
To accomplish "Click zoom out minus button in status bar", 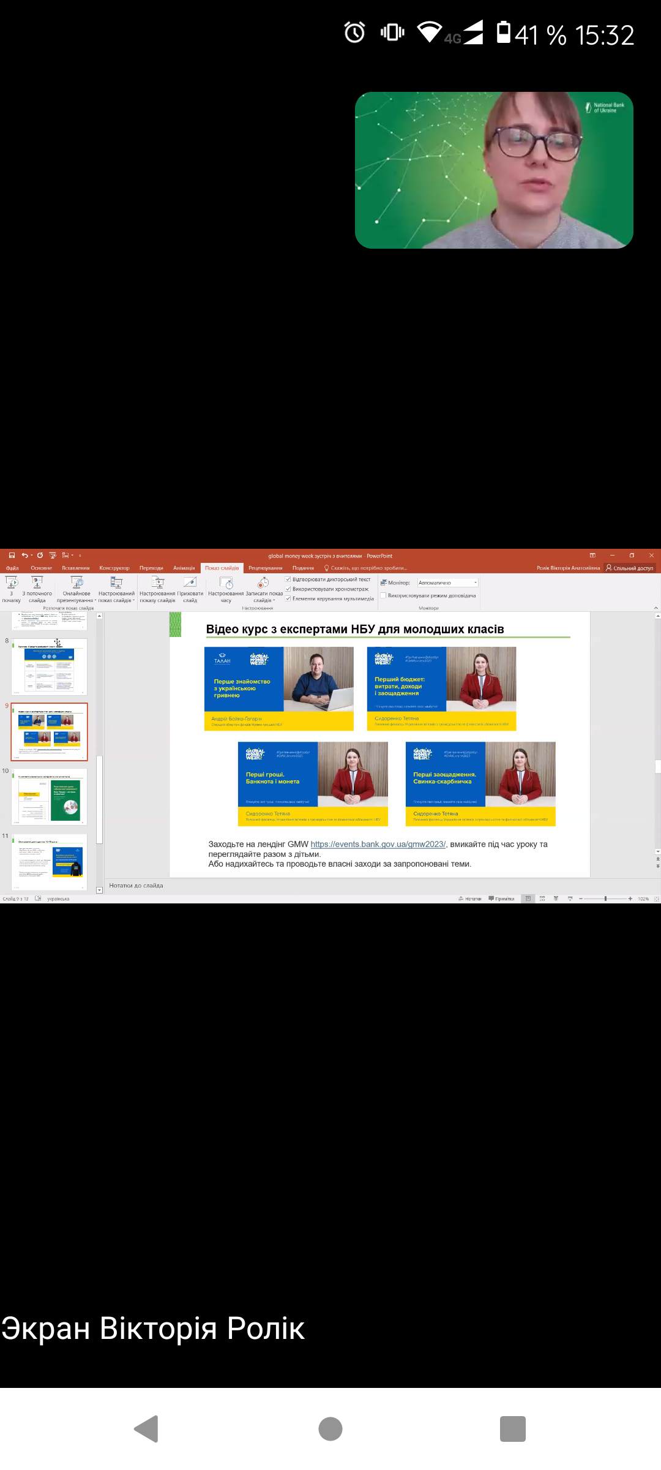I will (x=581, y=899).
